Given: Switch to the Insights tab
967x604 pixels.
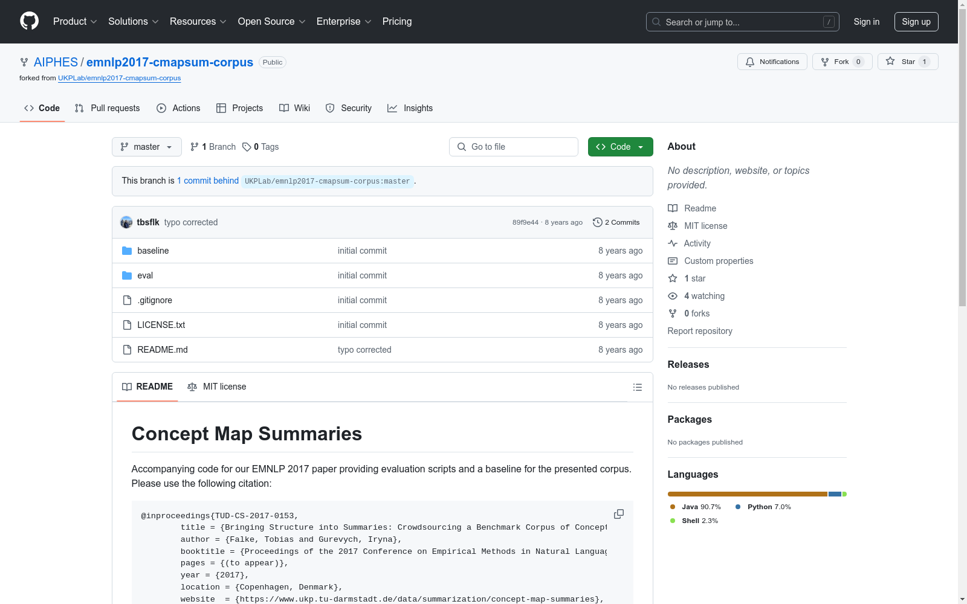Looking at the screenshot, I should click(x=410, y=108).
